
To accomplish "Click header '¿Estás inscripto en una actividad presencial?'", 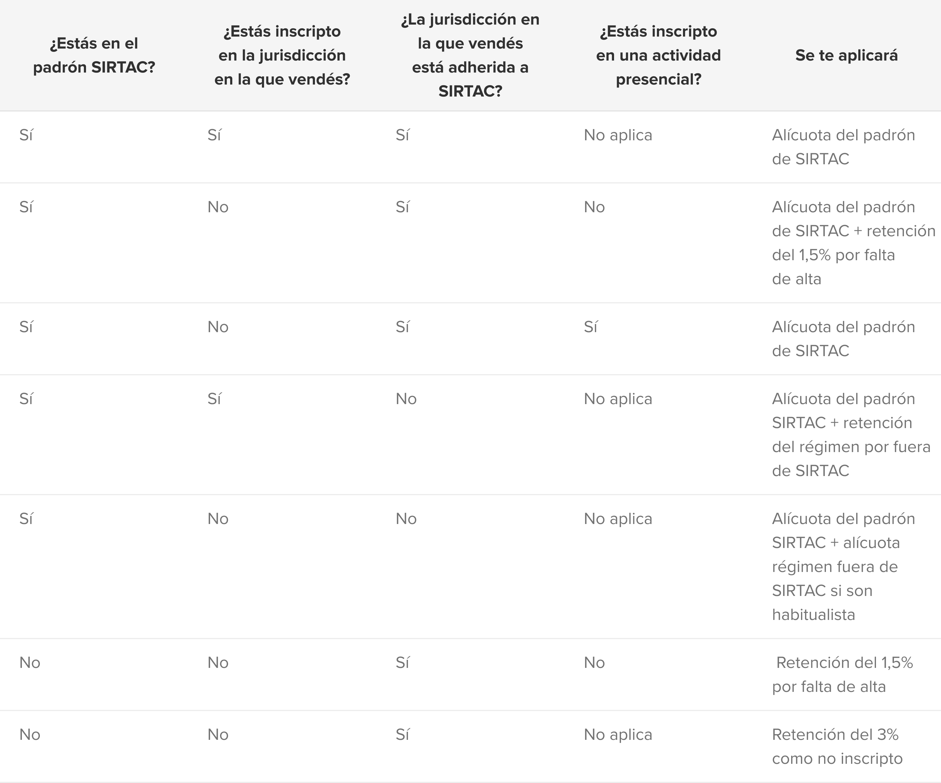I will [659, 55].
